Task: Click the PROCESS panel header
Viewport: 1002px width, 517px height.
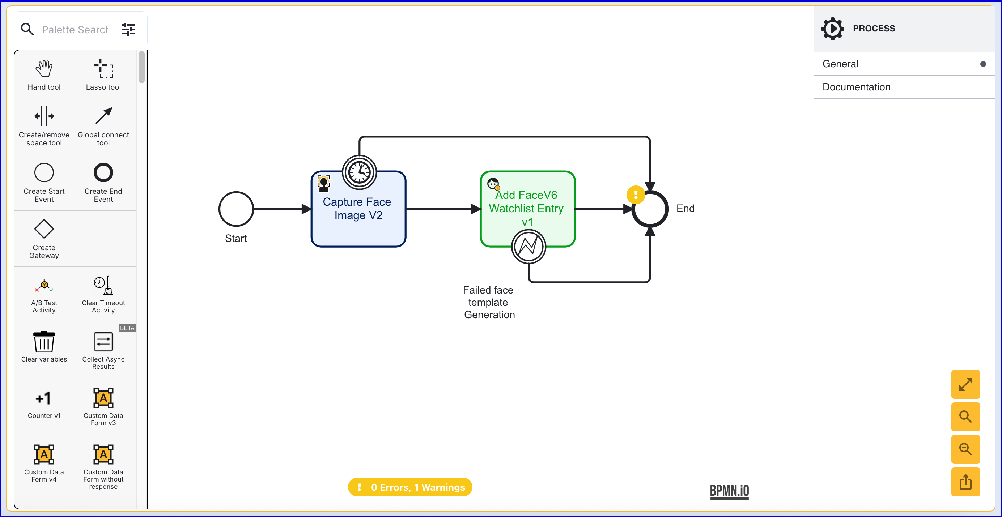Action: tap(873, 28)
